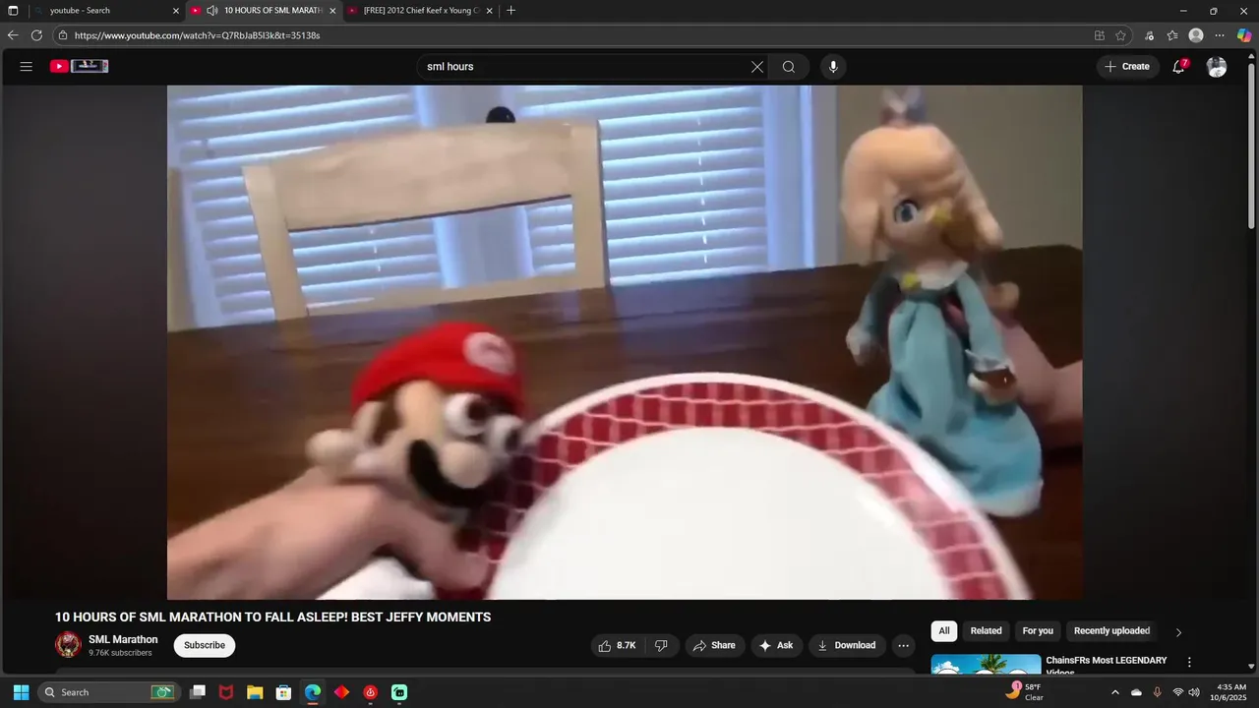Open the Edge apps icon in address bar
Viewport: 1259px width, 708px height.
[x=1100, y=35]
